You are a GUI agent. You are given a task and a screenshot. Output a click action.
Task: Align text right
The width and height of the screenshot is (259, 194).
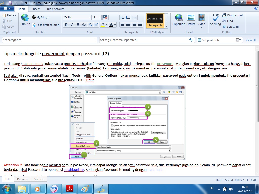click(x=134, y=25)
